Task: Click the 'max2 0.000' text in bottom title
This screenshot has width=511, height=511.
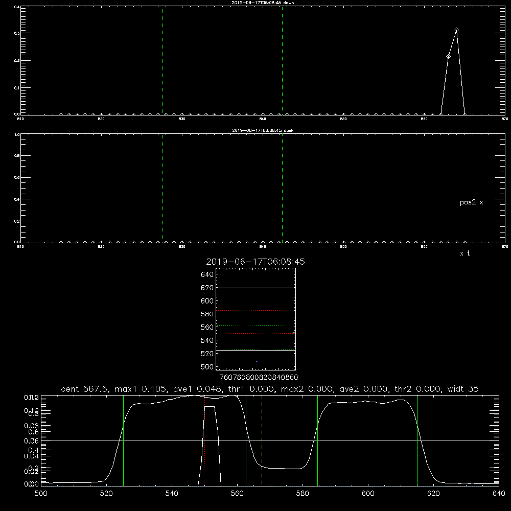Action: [x=307, y=389]
